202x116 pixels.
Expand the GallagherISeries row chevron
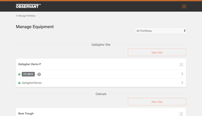point(182,83)
